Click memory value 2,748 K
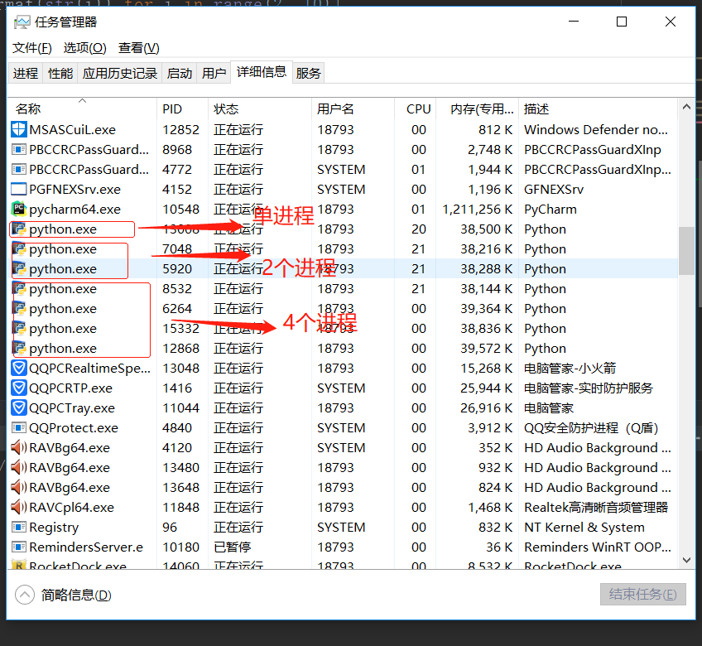The image size is (702, 646). pos(490,150)
